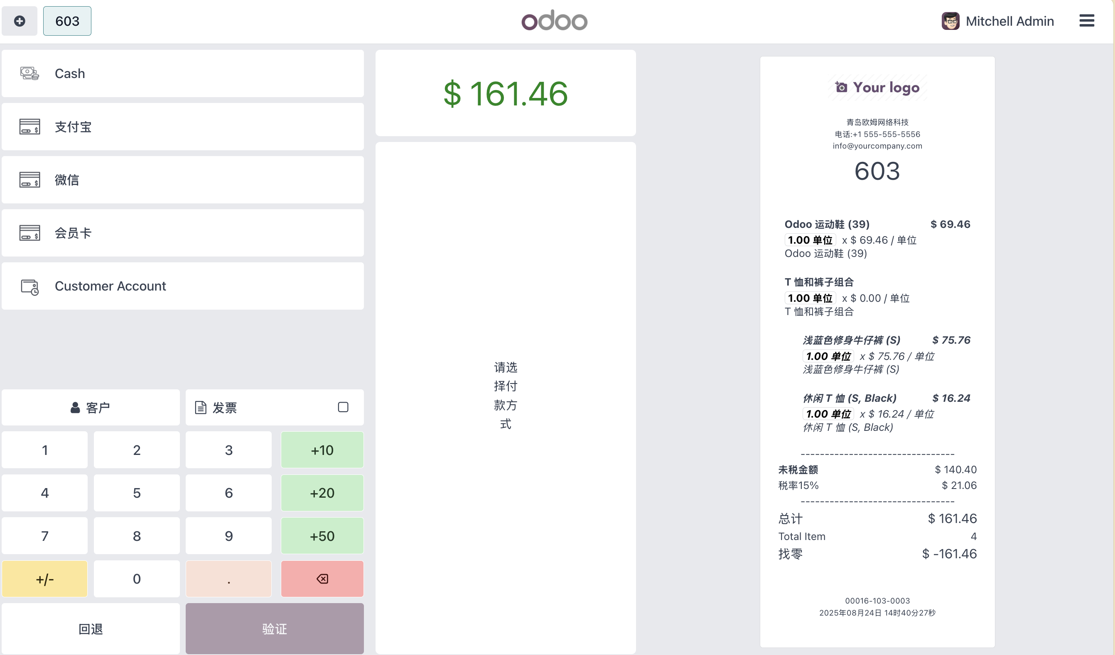This screenshot has height=655, width=1115.
Task: Click Mitchell Admin avatar picture
Action: [x=950, y=21]
